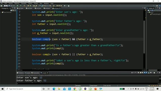
Task: Click the Save toolbar icon
Action: (x=5, y=6)
